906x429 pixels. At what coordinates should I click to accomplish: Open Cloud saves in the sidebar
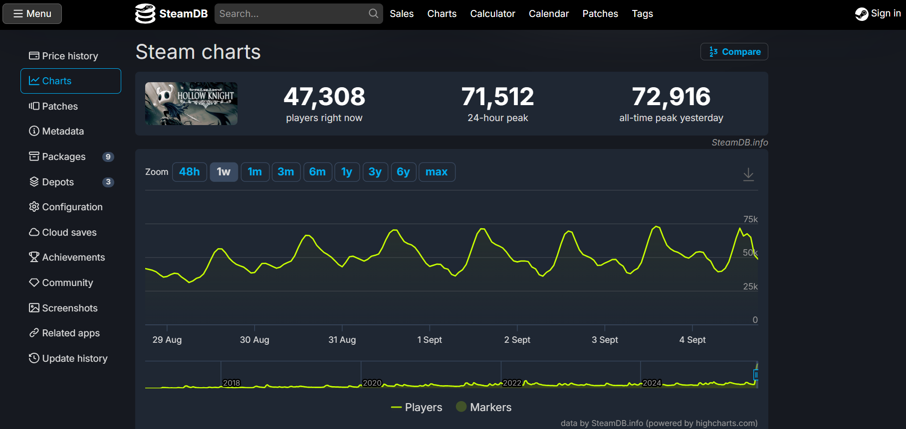pos(70,232)
